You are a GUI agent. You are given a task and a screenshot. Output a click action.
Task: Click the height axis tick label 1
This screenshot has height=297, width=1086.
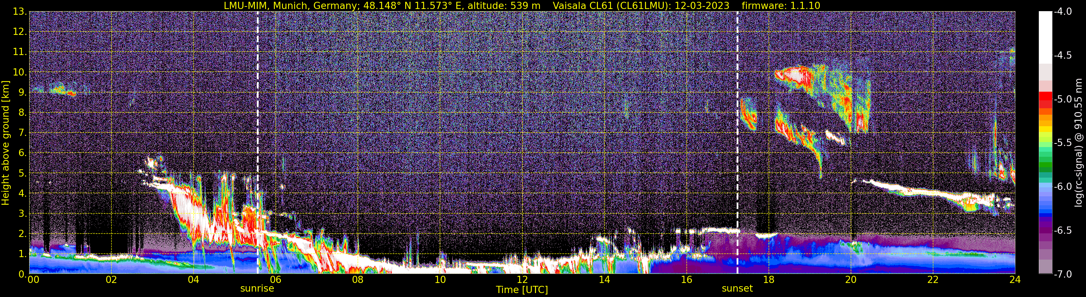[23, 253]
